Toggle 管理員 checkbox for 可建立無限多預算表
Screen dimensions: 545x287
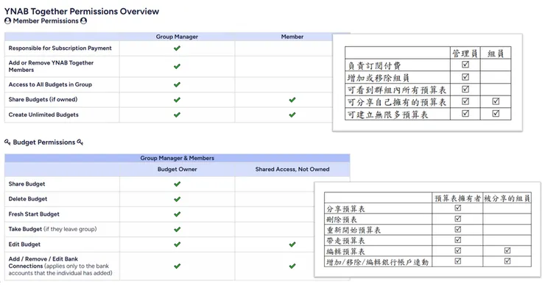tap(465, 114)
